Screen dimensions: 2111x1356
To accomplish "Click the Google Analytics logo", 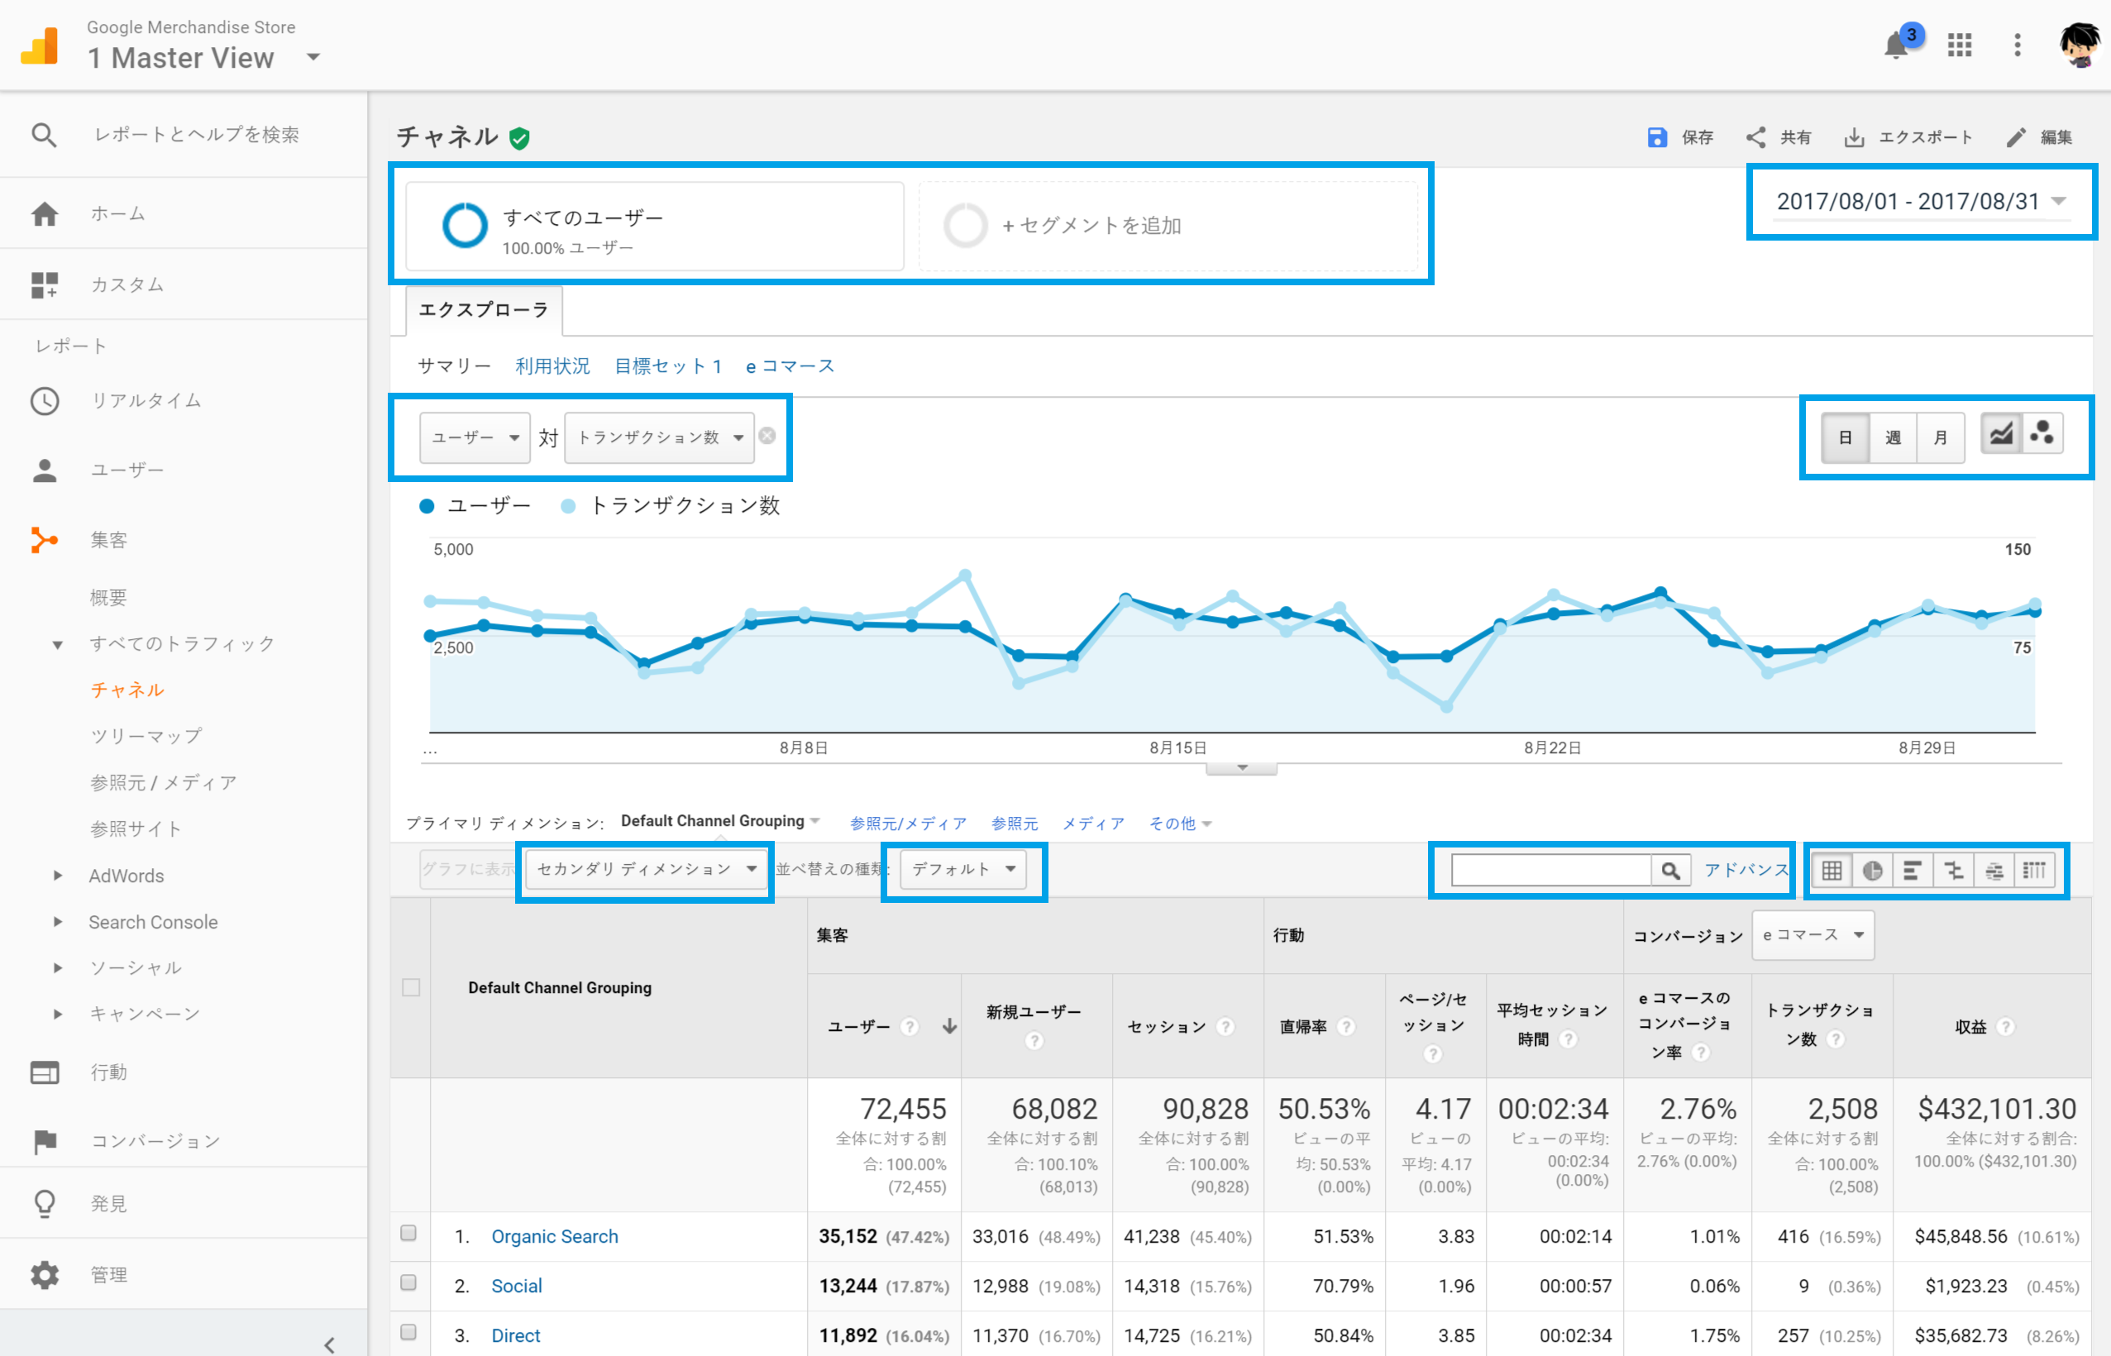I will [x=40, y=45].
